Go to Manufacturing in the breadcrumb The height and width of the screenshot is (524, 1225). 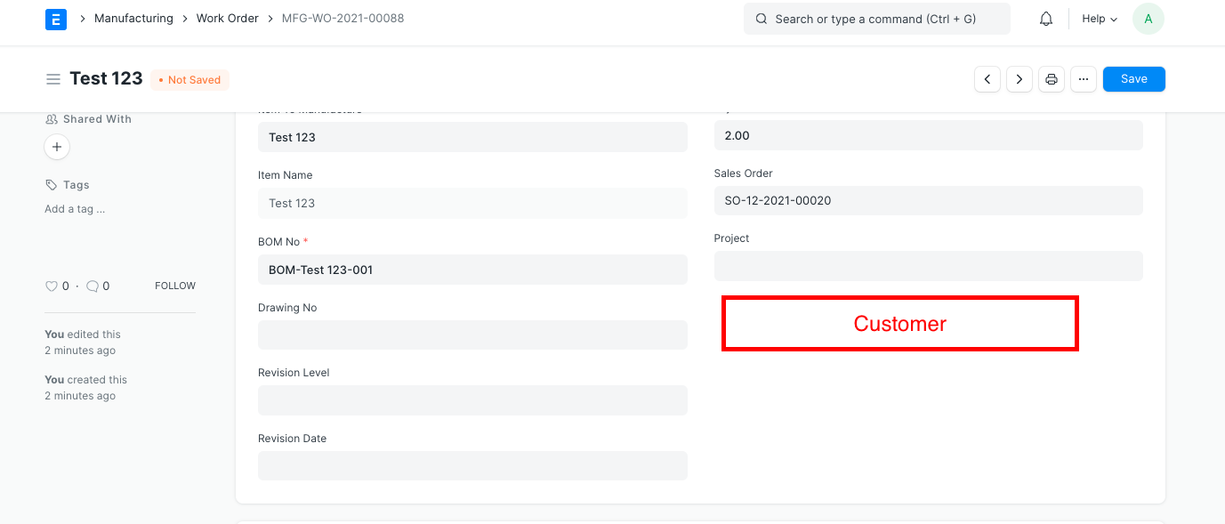coord(133,18)
